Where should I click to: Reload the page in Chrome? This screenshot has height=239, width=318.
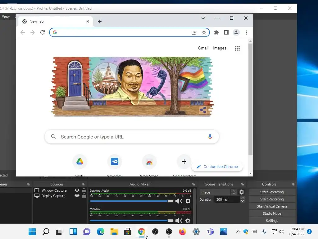point(42,32)
